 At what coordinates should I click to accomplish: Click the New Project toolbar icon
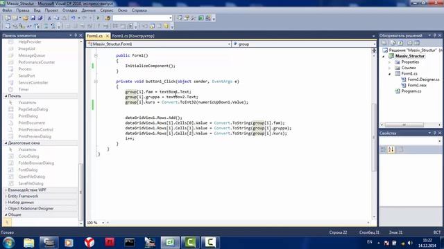click(x=8, y=18)
